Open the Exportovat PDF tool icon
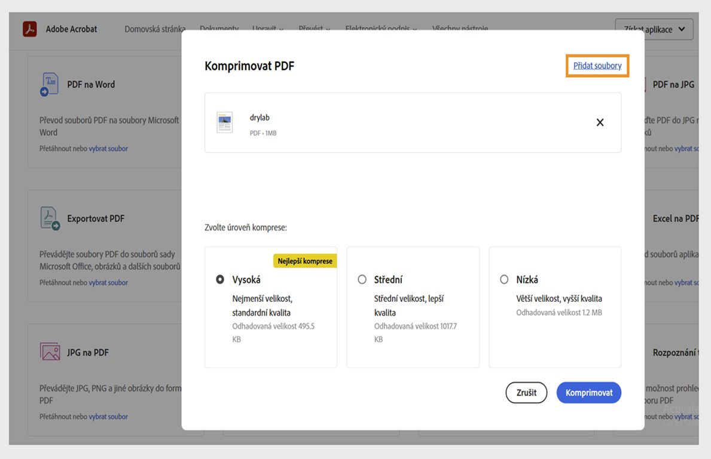 [x=50, y=218]
